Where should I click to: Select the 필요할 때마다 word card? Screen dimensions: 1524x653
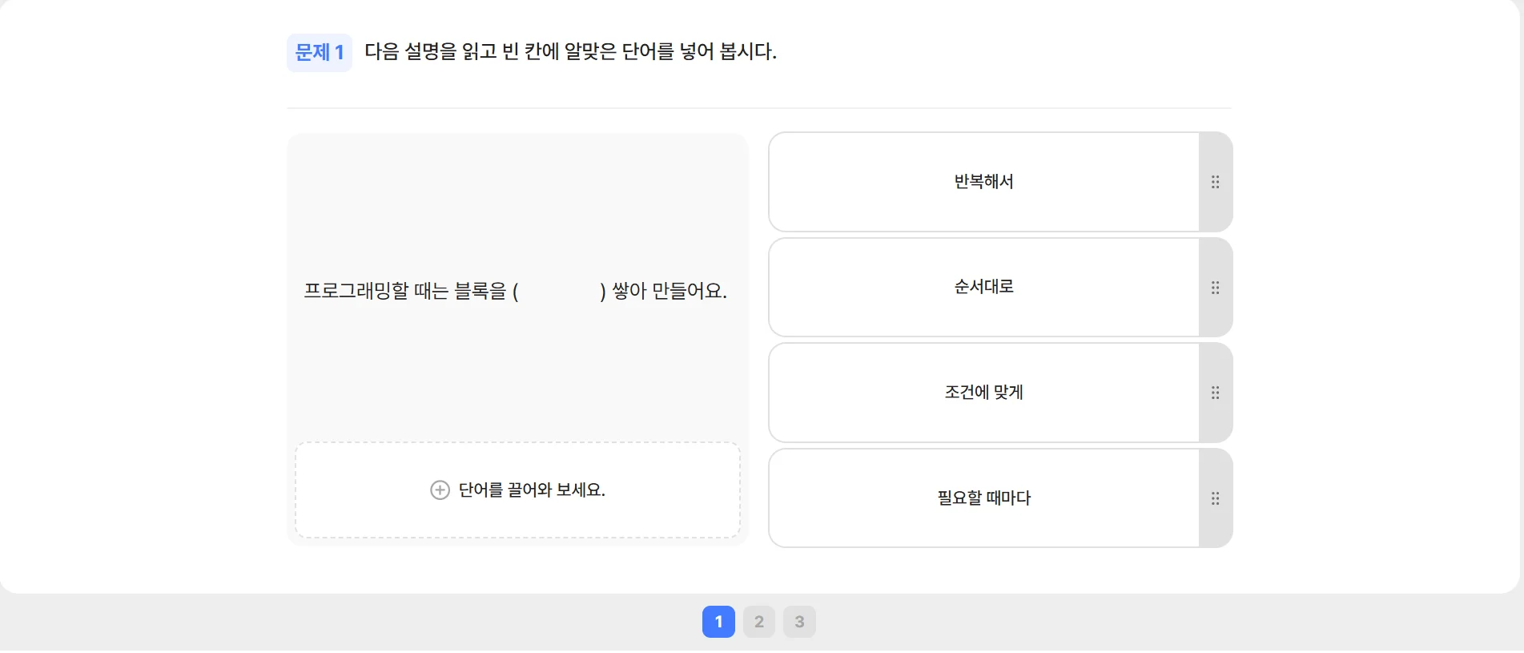(x=983, y=498)
